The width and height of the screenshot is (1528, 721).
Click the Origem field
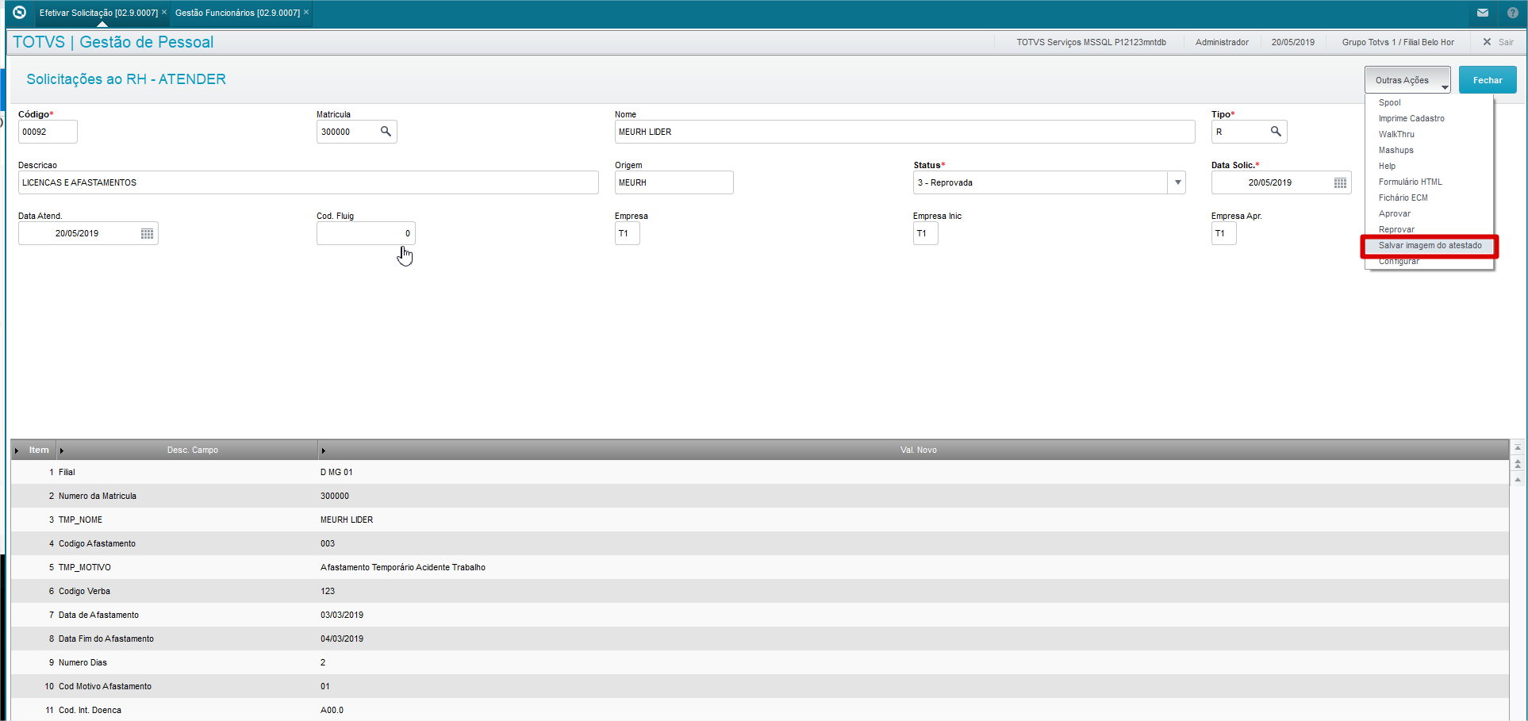click(x=674, y=182)
